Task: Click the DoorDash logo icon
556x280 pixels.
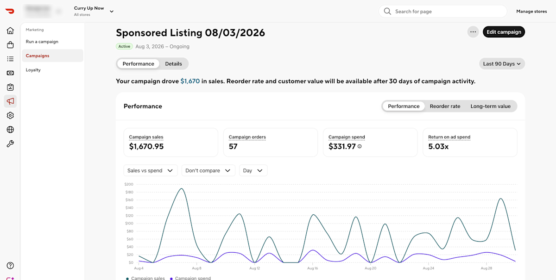Action: [x=10, y=11]
